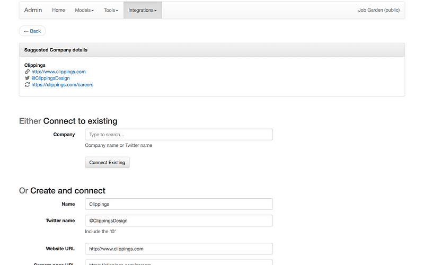Click the Twitter bird icon
The image size is (424, 265).
(x=27, y=78)
